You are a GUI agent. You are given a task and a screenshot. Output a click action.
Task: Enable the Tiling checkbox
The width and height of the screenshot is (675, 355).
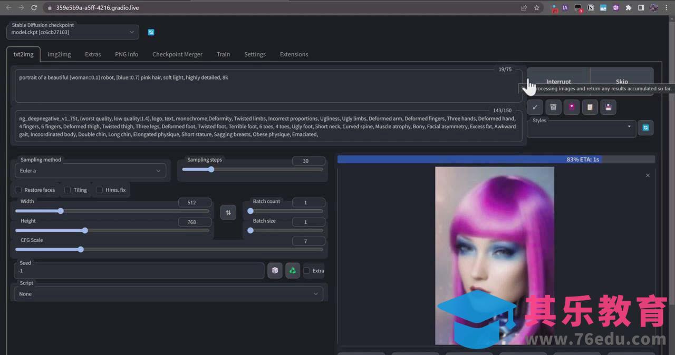pyautogui.click(x=67, y=190)
